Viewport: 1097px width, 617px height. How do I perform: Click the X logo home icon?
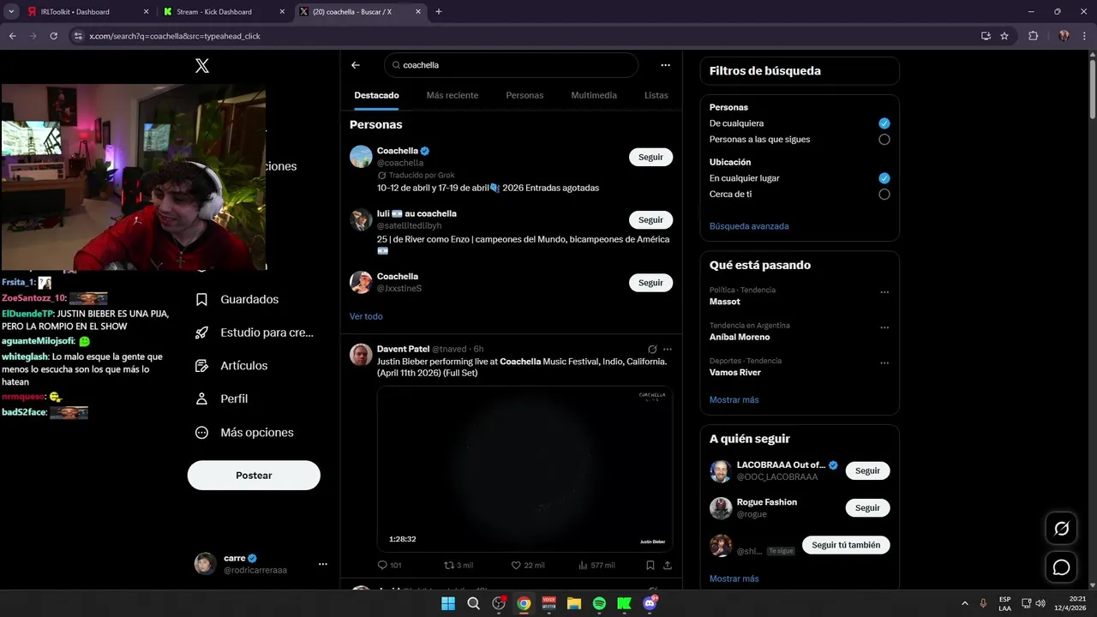(x=202, y=65)
